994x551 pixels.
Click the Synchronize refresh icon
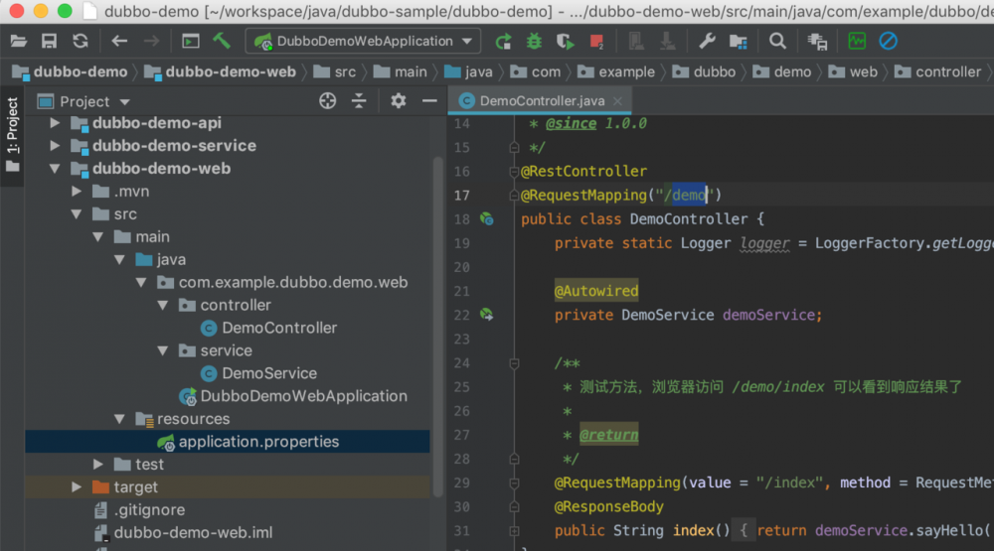point(81,42)
